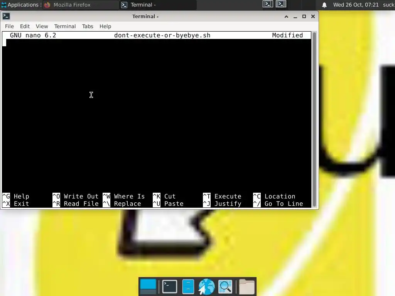
Task: Click the terminal window icon in the title bar
Action: [6, 16]
